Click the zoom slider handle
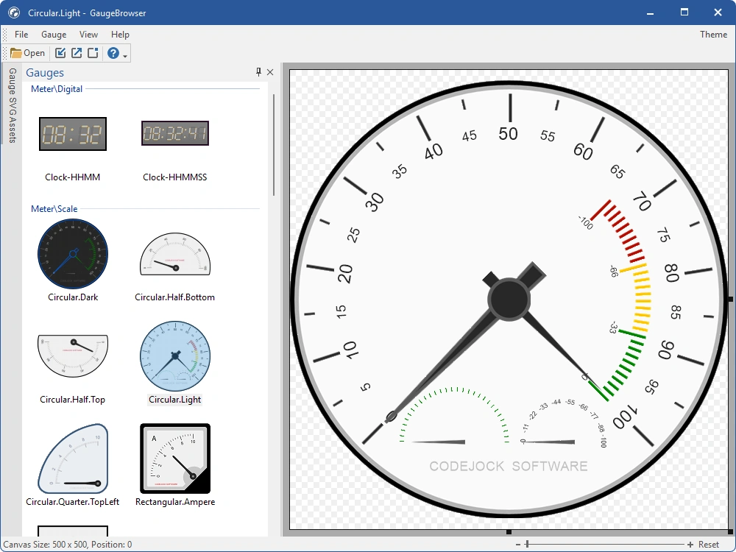 527,544
